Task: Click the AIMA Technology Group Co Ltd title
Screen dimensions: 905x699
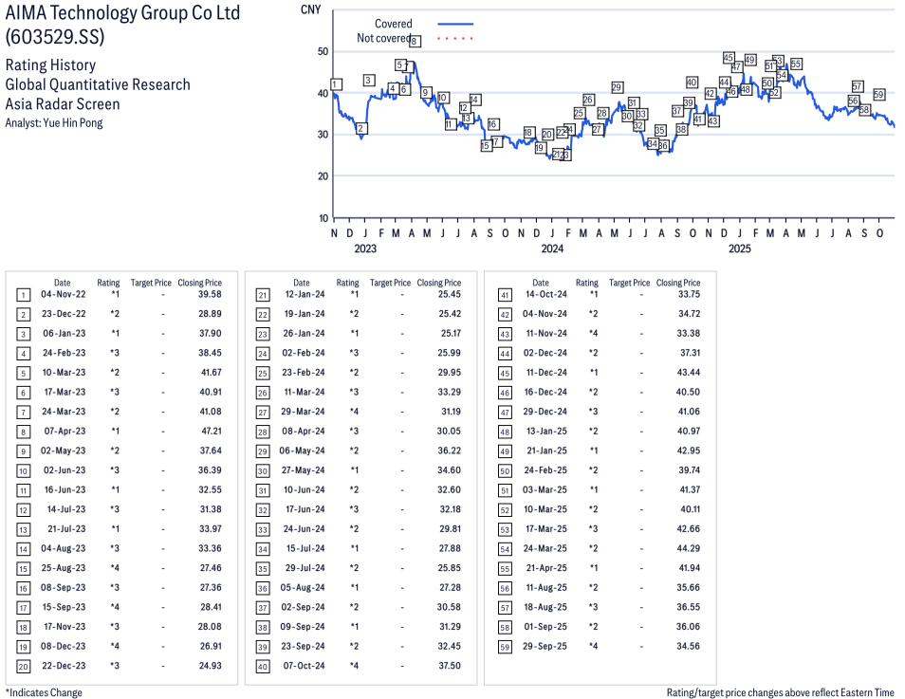Action: 122,13
